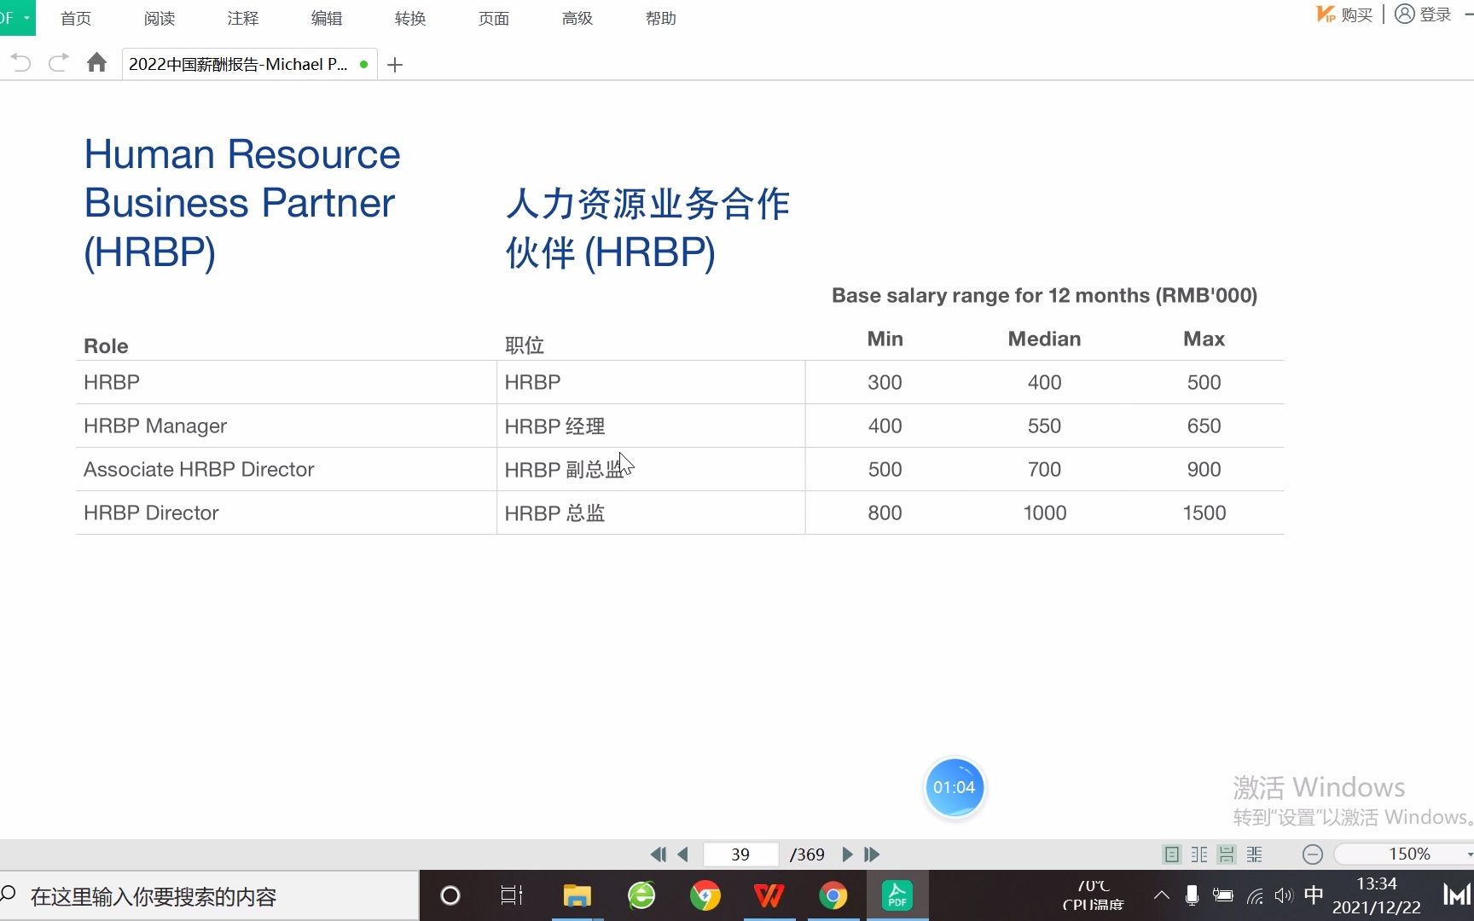Screen dimensions: 1474x921
Task: Click the Median column header
Action: pyautogui.click(x=1044, y=339)
